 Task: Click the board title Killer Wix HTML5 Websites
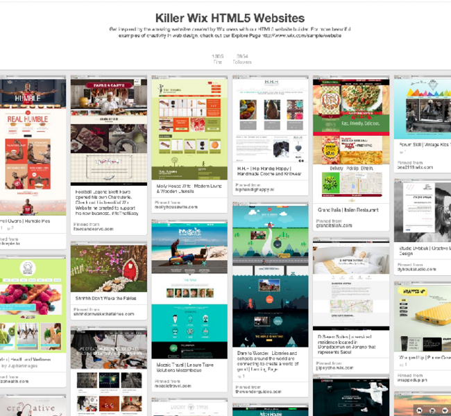230,18
